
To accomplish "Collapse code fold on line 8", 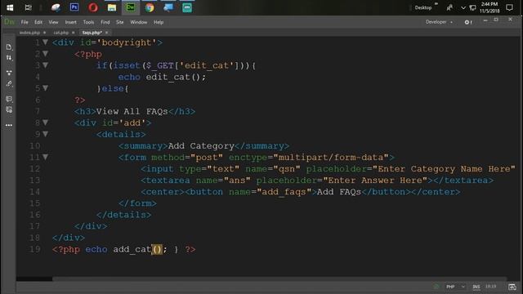I will pyautogui.click(x=46, y=122).
